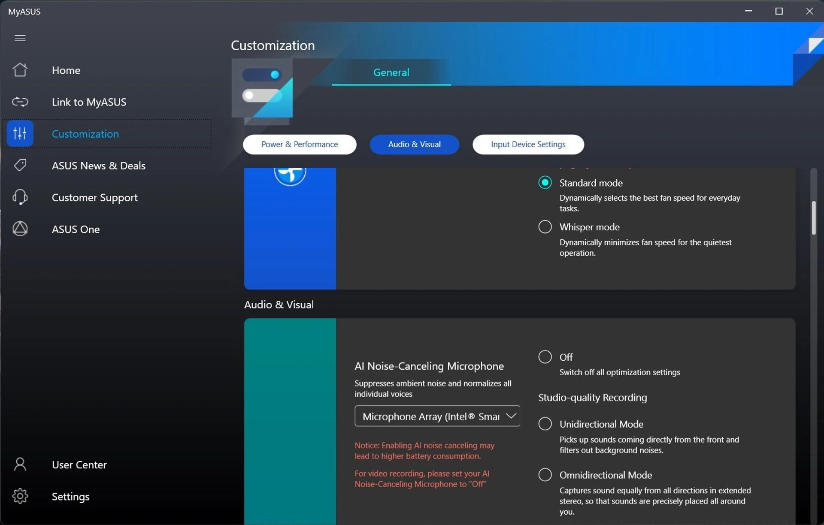Jump to Input Device Settings
This screenshot has height=525, width=824.
(x=528, y=144)
